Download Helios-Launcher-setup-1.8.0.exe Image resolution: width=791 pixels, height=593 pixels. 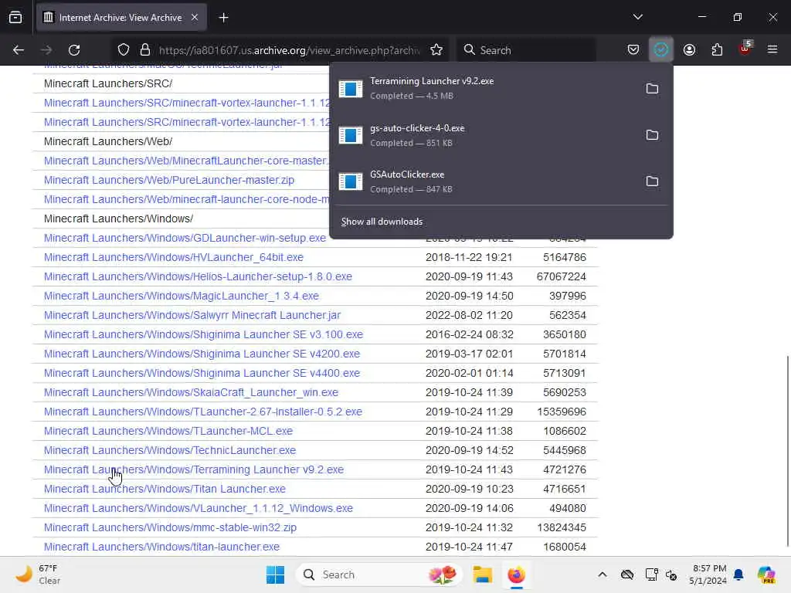198,277
